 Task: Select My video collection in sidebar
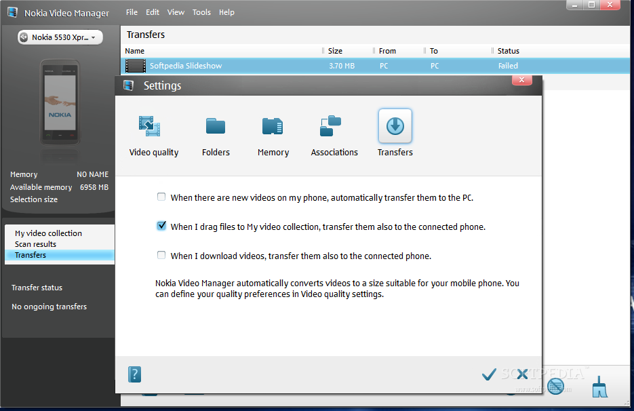click(60, 233)
